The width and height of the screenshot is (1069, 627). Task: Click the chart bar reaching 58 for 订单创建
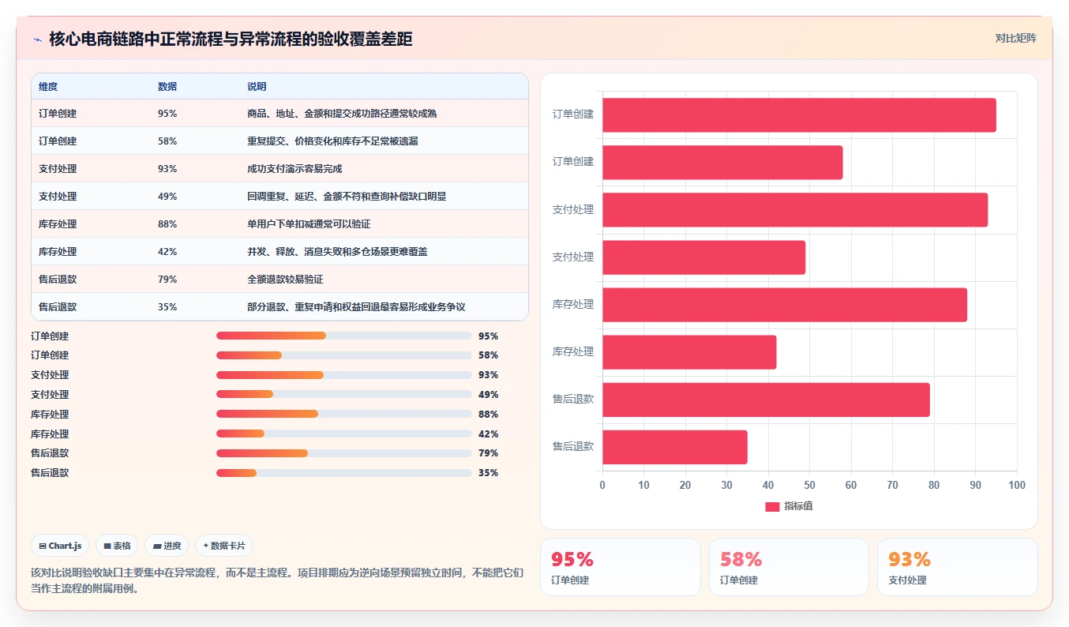click(722, 163)
